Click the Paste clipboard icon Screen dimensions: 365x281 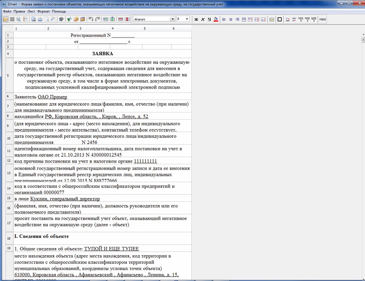[x=83, y=19]
